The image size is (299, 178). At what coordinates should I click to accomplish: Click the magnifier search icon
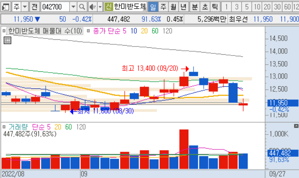click(x=82, y=7)
